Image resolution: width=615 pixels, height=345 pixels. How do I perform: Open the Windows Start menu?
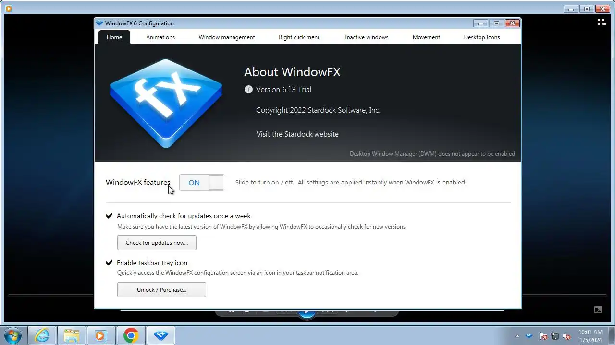click(x=12, y=335)
